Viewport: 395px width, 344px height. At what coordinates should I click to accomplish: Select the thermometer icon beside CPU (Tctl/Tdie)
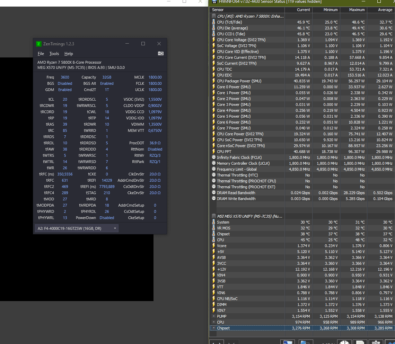point(214,22)
